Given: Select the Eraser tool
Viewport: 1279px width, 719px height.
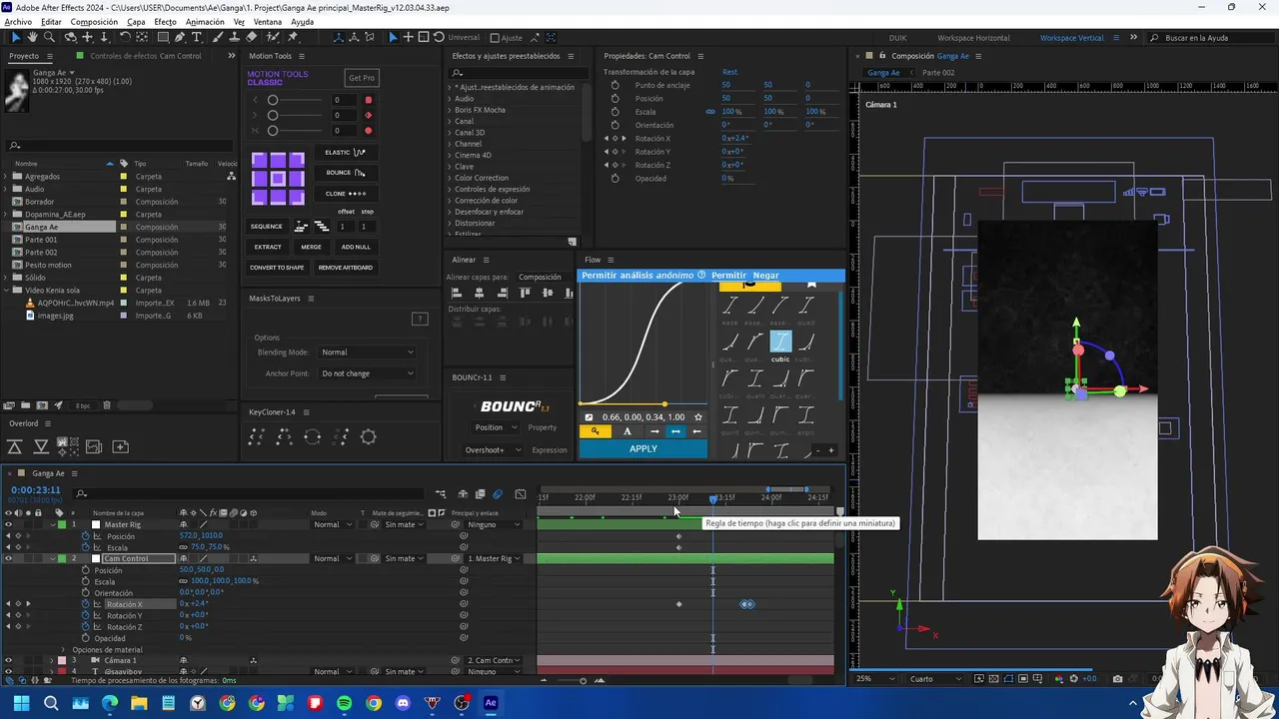Looking at the screenshot, I should (251, 37).
